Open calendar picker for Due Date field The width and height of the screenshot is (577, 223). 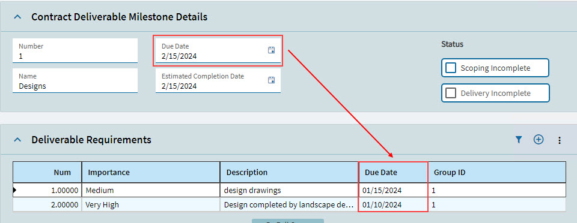tap(271, 50)
